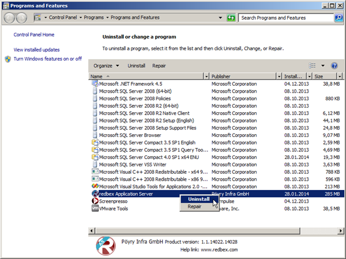Click into the Search Programs and Features field
The height and width of the screenshot is (259, 346).
285,18
